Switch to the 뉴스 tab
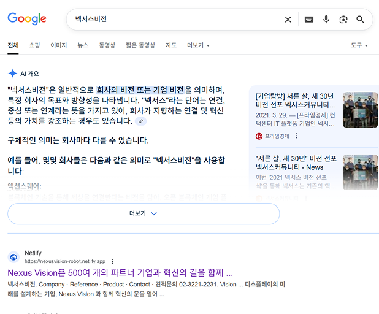 point(83,45)
